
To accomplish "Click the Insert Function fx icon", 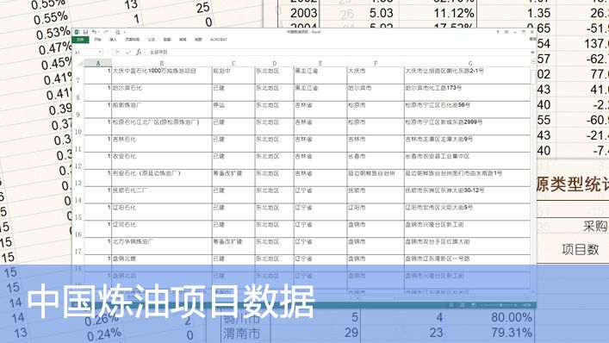I will point(139,52).
